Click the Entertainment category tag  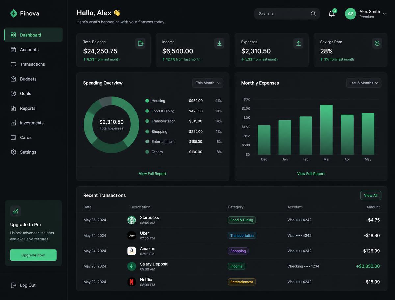click(x=242, y=282)
